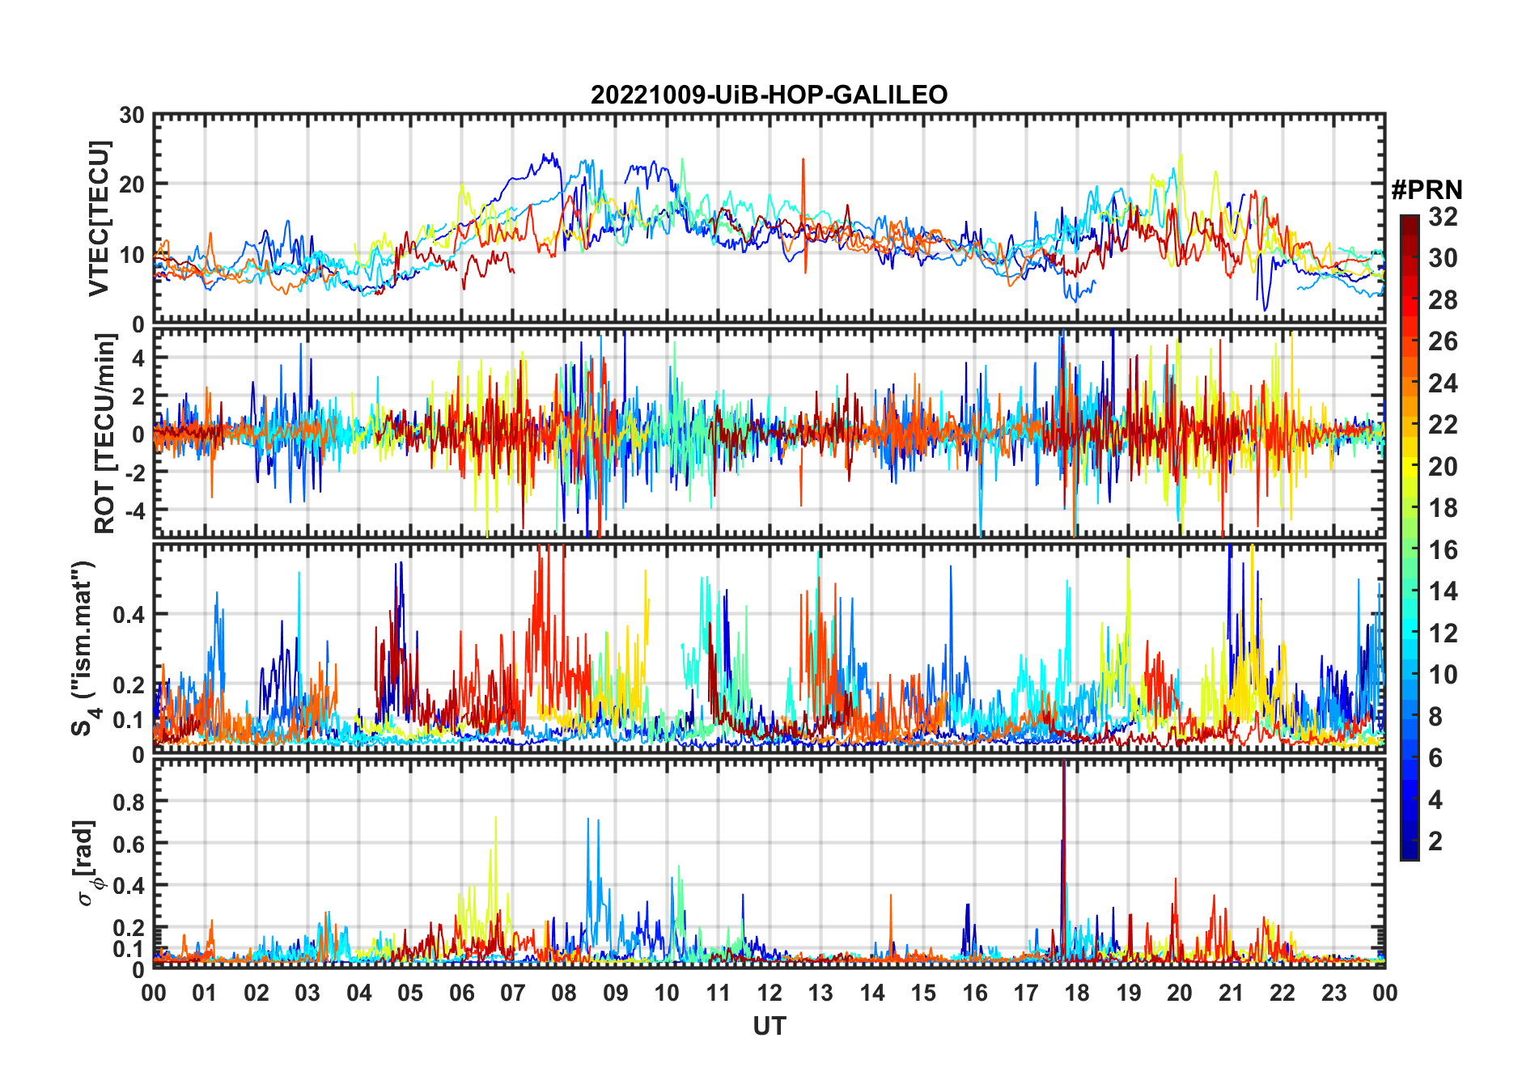Select the "ROT [TECU/min]" y-axis label
The image size is (1539, 1076).
coord(105,434)
